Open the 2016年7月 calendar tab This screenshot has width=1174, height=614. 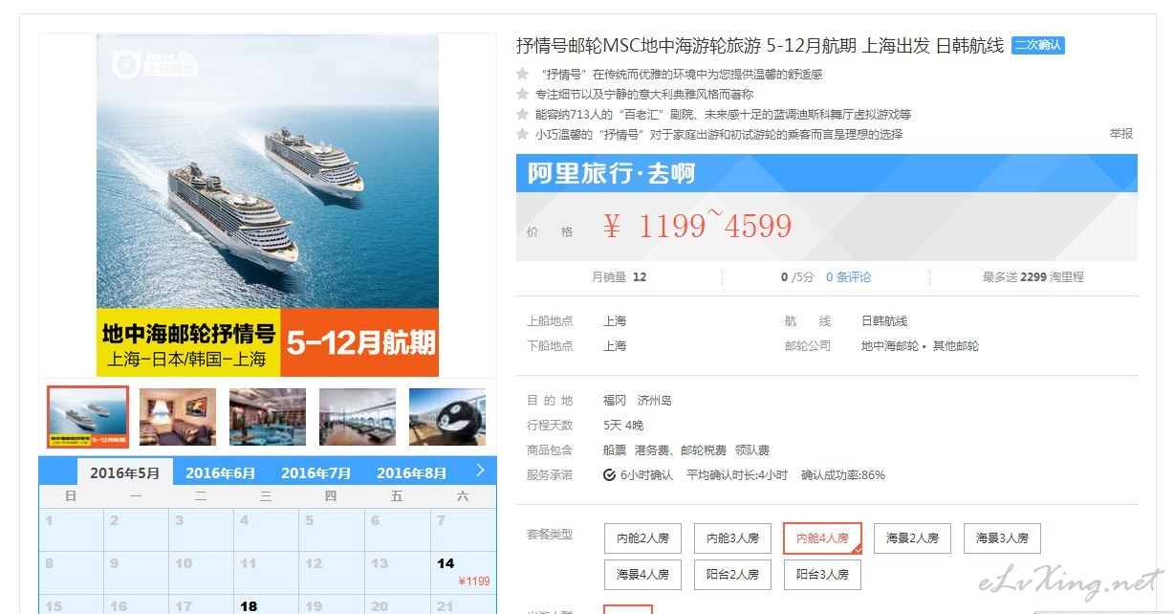point(316,473)
